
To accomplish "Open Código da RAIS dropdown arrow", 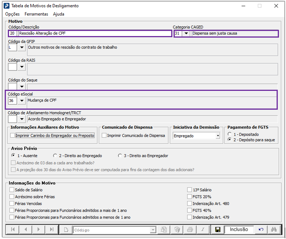I will pos(22,67).
